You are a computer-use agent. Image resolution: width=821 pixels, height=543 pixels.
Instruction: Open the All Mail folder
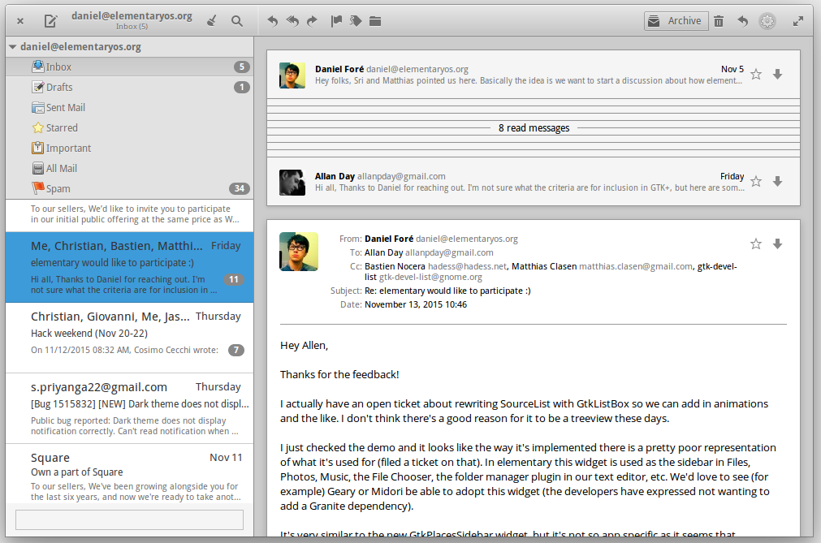click(129, 169)
